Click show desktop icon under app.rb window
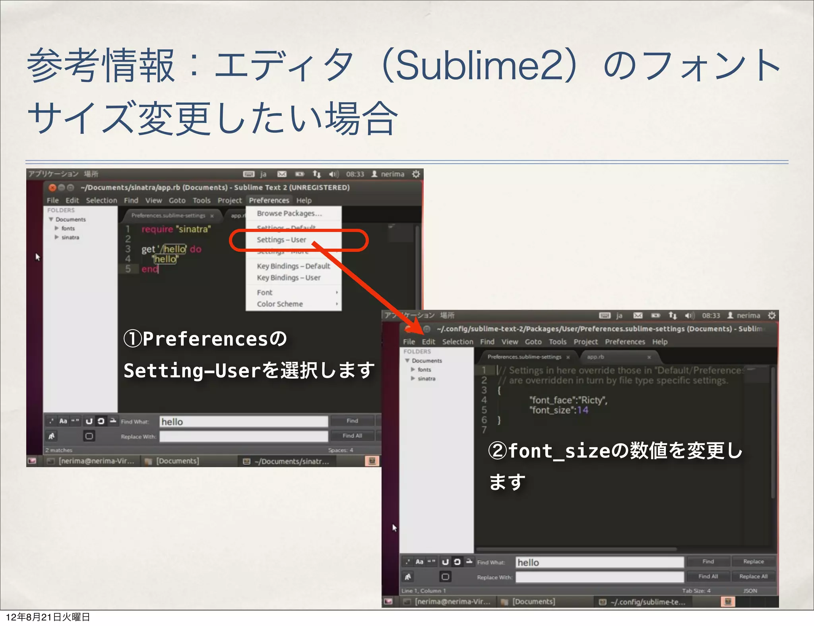 tap(32, 461)
